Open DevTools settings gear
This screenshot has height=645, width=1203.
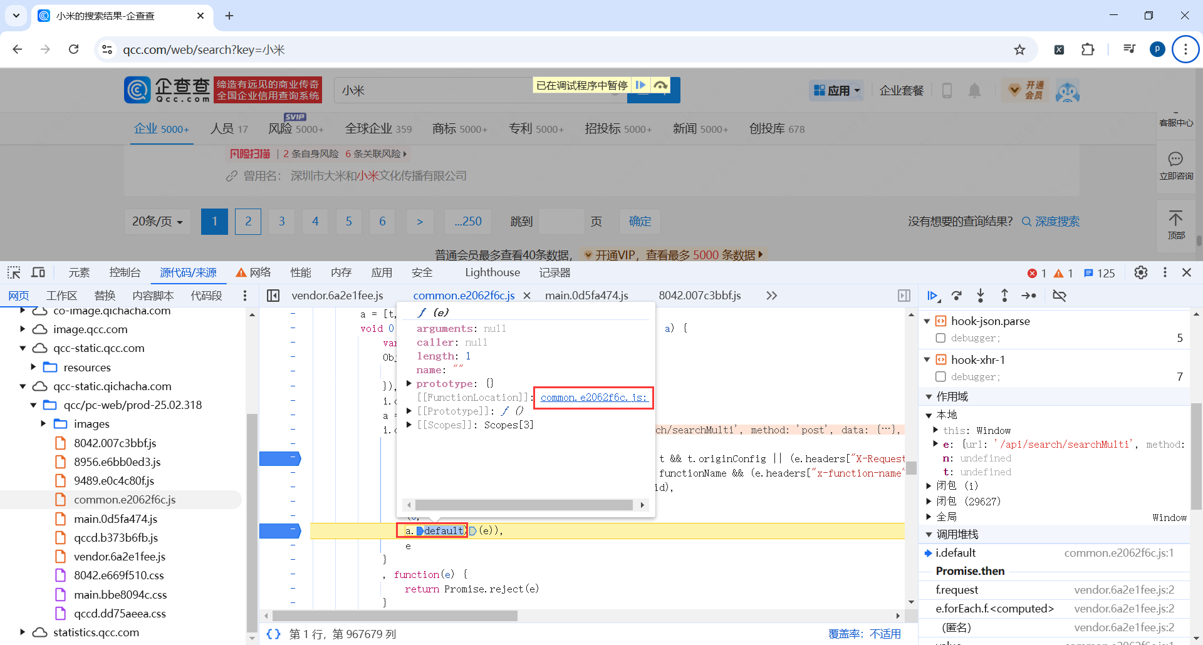(x=1141, y=272)
